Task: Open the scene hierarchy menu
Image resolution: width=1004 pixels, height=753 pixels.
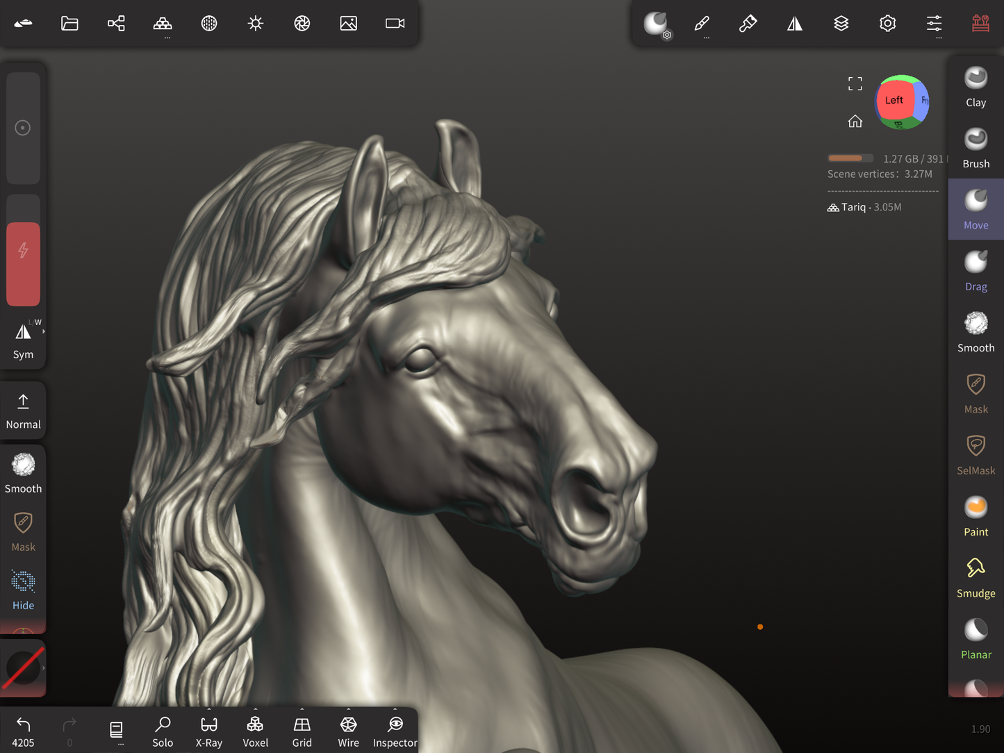Action: [x=116, y=24]
